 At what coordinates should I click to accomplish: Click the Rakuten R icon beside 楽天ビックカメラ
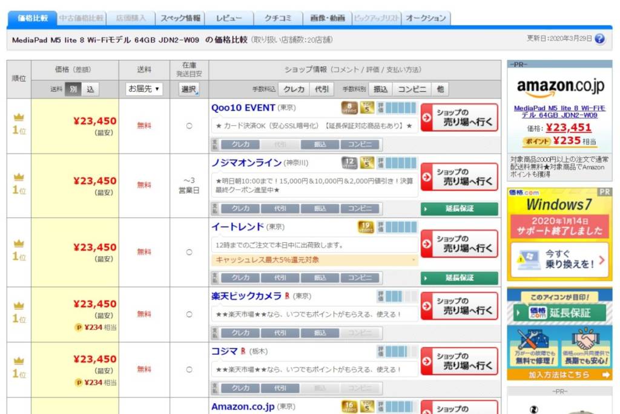(x=287, y=296)
